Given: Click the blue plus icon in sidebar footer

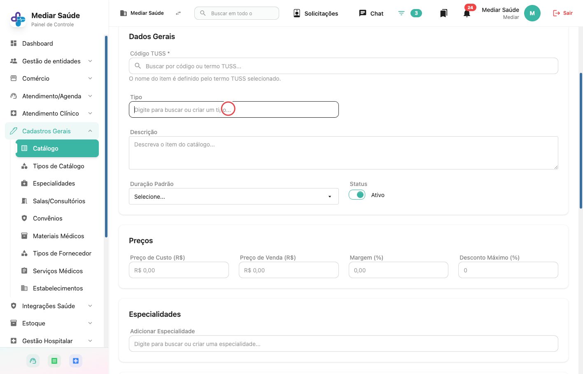Looking at the screenshot, I should pos(76,361).
